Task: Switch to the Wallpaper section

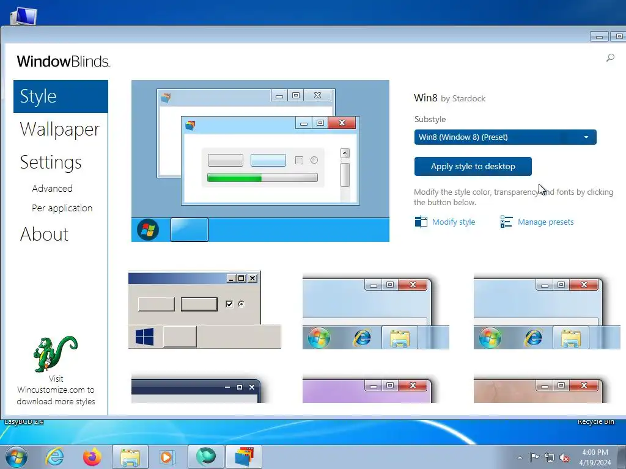Action: tap(60, 129)
